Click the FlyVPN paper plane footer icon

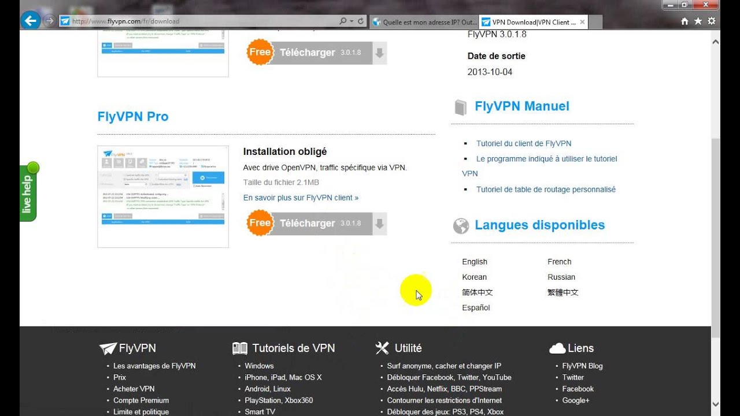click(108, 348)
